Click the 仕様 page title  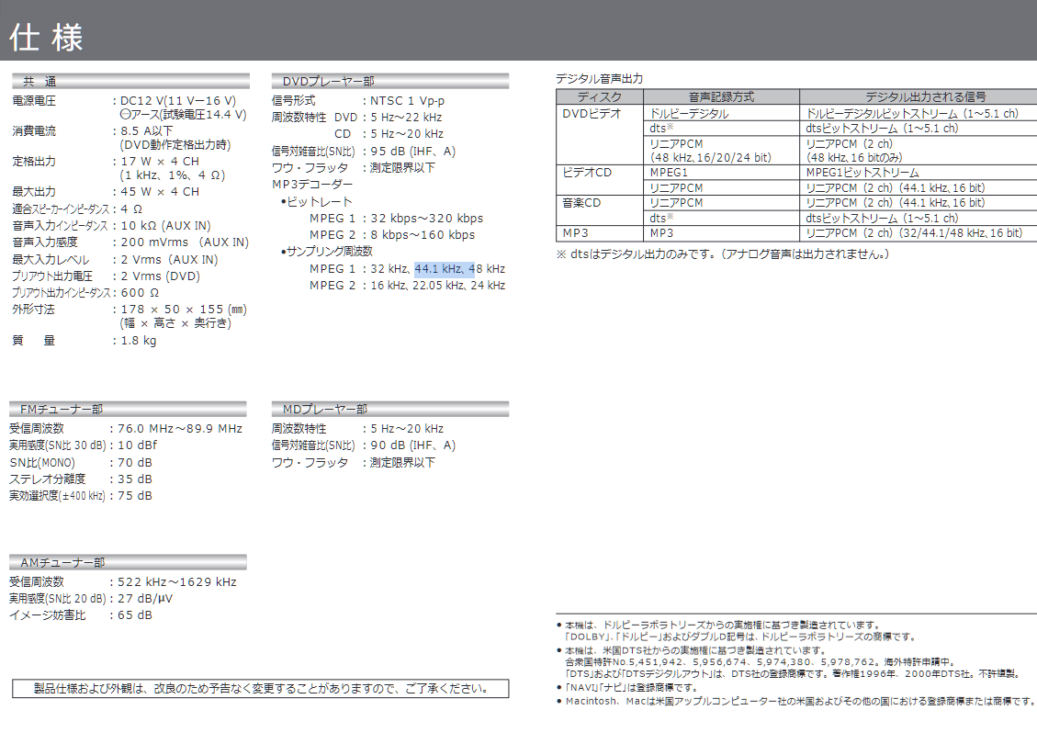[46, 37]
